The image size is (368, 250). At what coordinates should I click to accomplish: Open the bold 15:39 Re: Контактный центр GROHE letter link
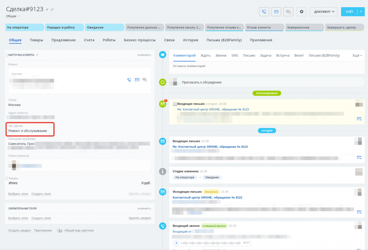click(210, 147)
